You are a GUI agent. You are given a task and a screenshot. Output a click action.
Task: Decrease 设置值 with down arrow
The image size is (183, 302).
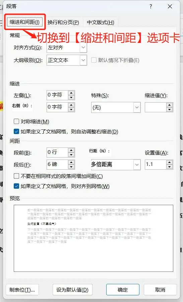click(x=170, y=167)
